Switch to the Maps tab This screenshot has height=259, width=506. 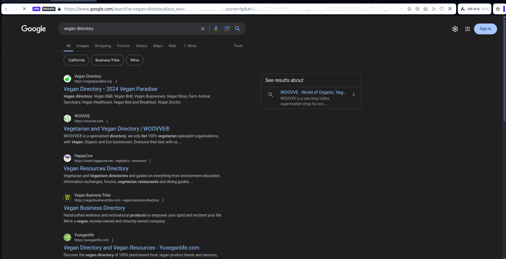point(158,46)
